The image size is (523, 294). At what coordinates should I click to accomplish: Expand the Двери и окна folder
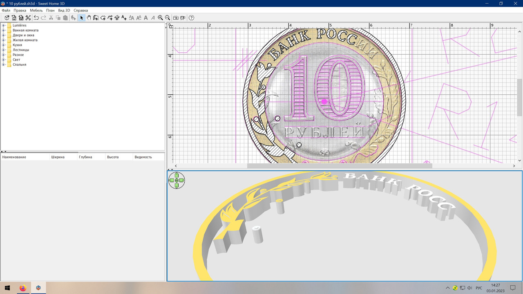pyautogui.click(x=4, y=35)
